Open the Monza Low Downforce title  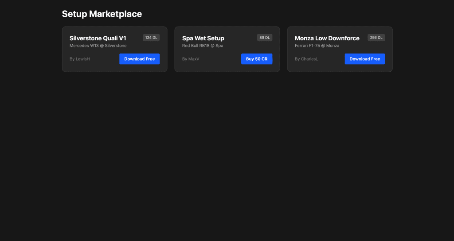pyautogui.click(x=327, y=38)
